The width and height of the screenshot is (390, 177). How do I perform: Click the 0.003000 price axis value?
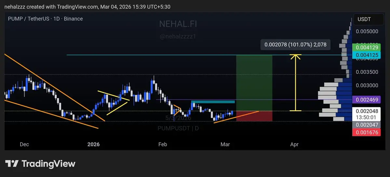(367, 85)
